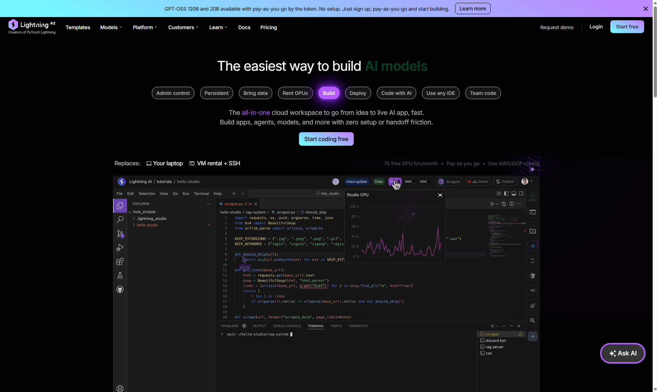Viewport: 658px width, 392px height.
Task: Toggle the DISK usage indicator
Action: pyautogui.click(x=424, y=182)
